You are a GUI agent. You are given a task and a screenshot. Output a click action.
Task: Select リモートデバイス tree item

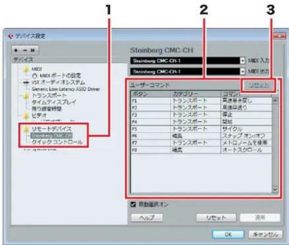51,129
